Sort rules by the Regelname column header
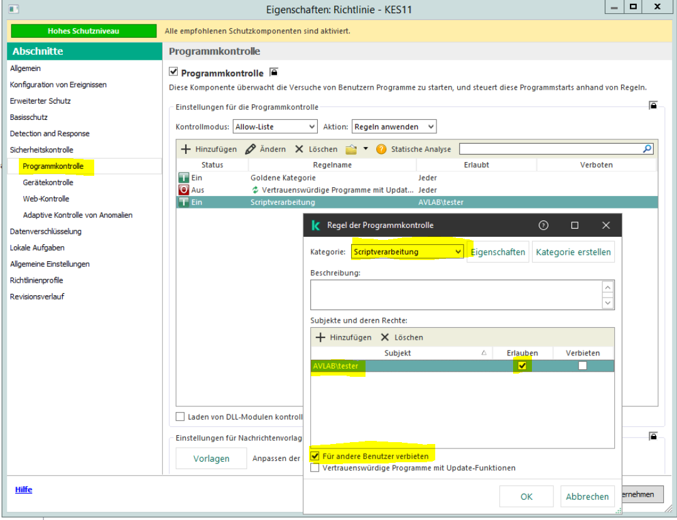Screen dimensions: 677x520 [332, 165]
